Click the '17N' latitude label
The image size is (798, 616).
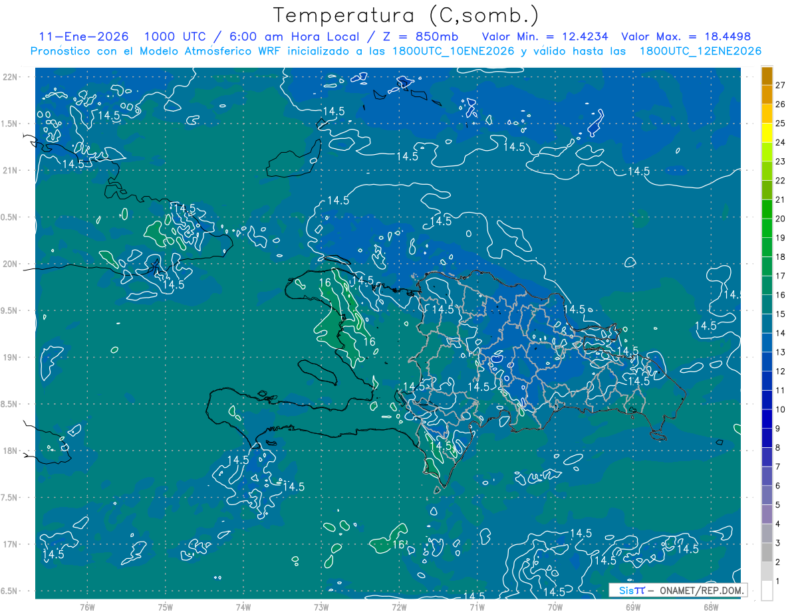[x=11, y=544]
